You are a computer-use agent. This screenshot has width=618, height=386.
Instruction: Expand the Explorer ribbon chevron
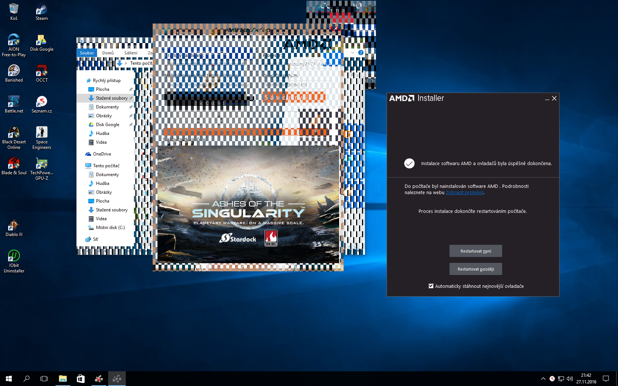[x=353, y=53]
